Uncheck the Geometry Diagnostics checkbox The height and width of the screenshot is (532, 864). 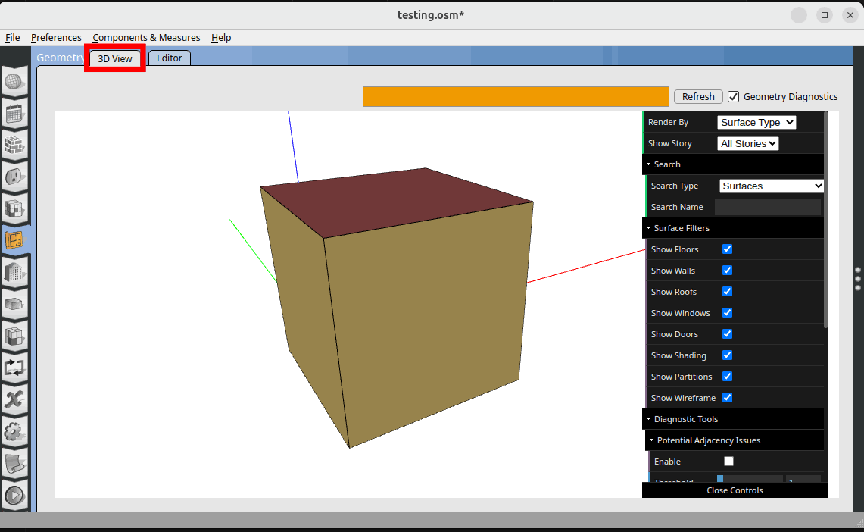[733, 97]
